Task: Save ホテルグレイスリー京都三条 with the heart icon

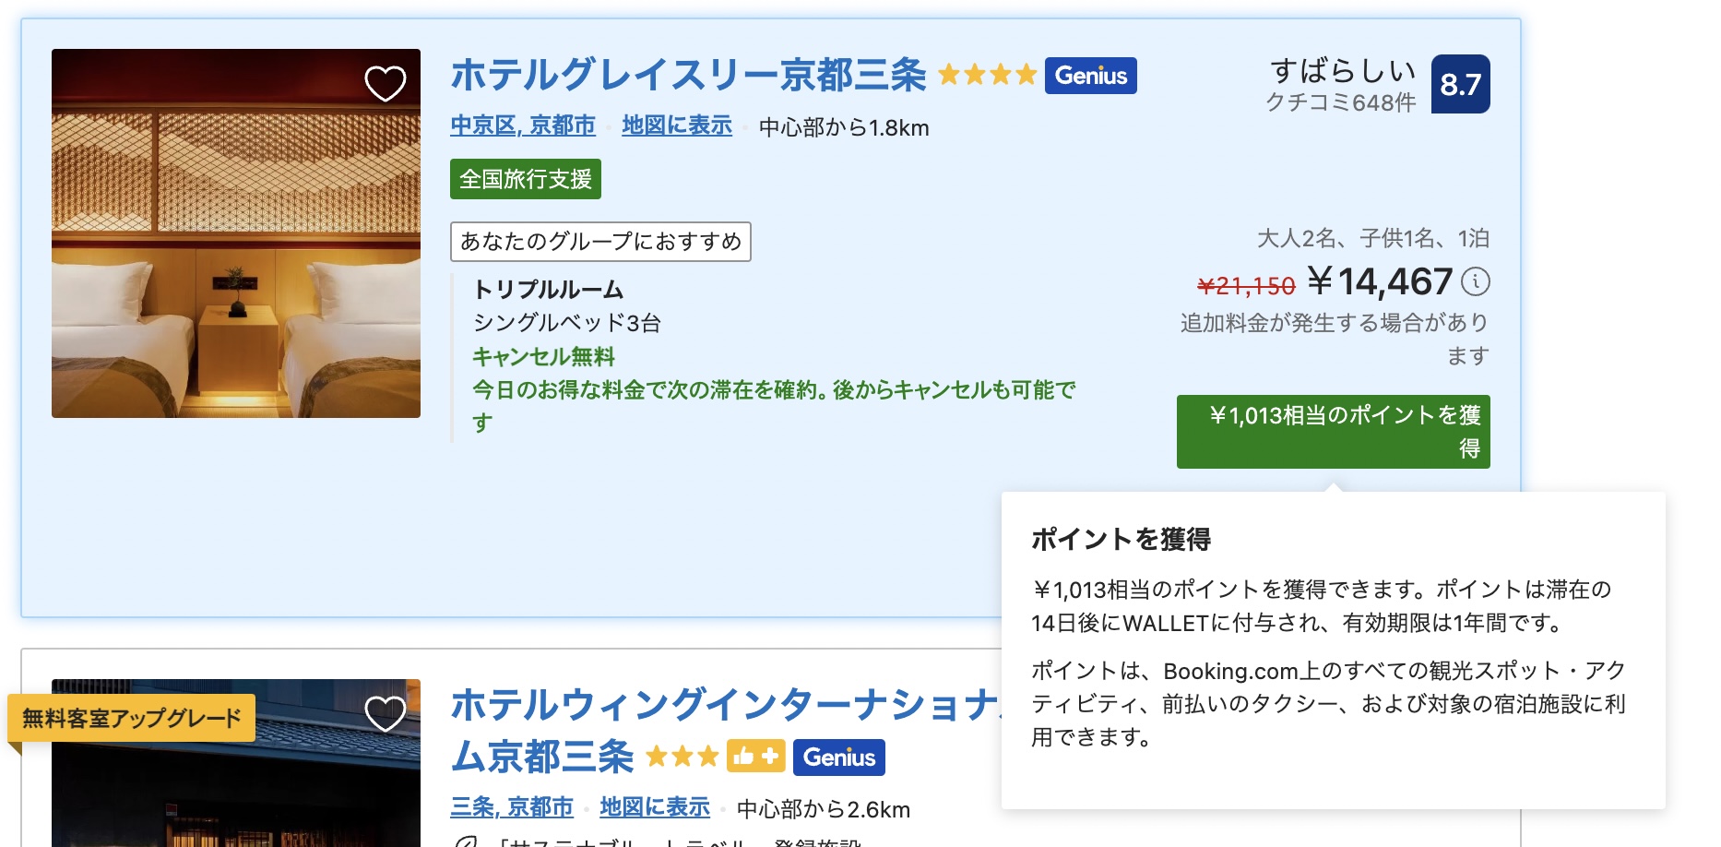Action: (x=385, y=85)
